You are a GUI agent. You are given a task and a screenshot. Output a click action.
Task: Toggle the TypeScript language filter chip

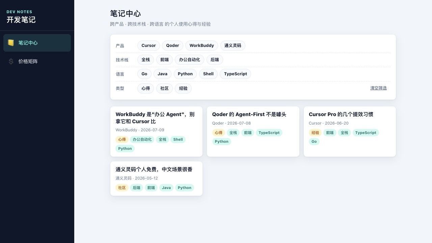[x=235, y=74]
